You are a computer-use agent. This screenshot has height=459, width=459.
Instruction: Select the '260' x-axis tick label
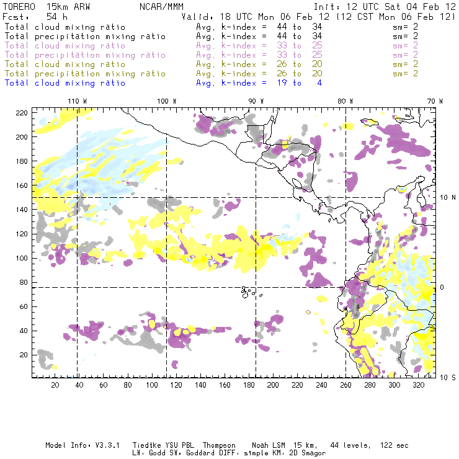(345, 385)
